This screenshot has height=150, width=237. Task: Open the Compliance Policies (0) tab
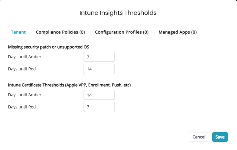60,32
